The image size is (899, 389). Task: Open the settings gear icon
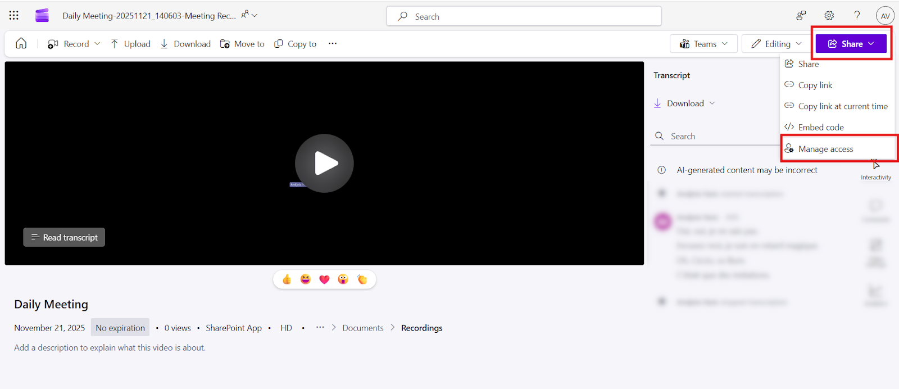coord(829,16)
